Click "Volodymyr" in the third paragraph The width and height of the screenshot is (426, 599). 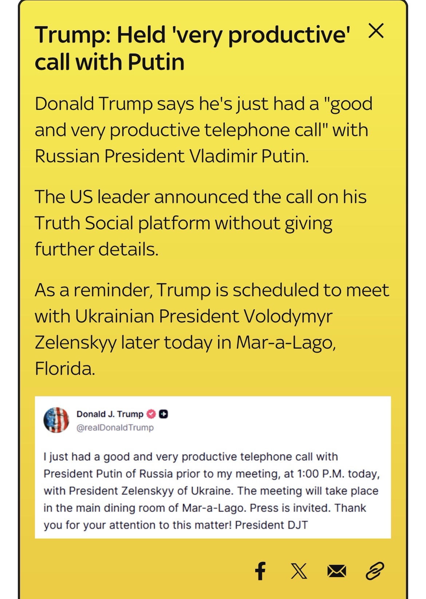tap(288, 317)
